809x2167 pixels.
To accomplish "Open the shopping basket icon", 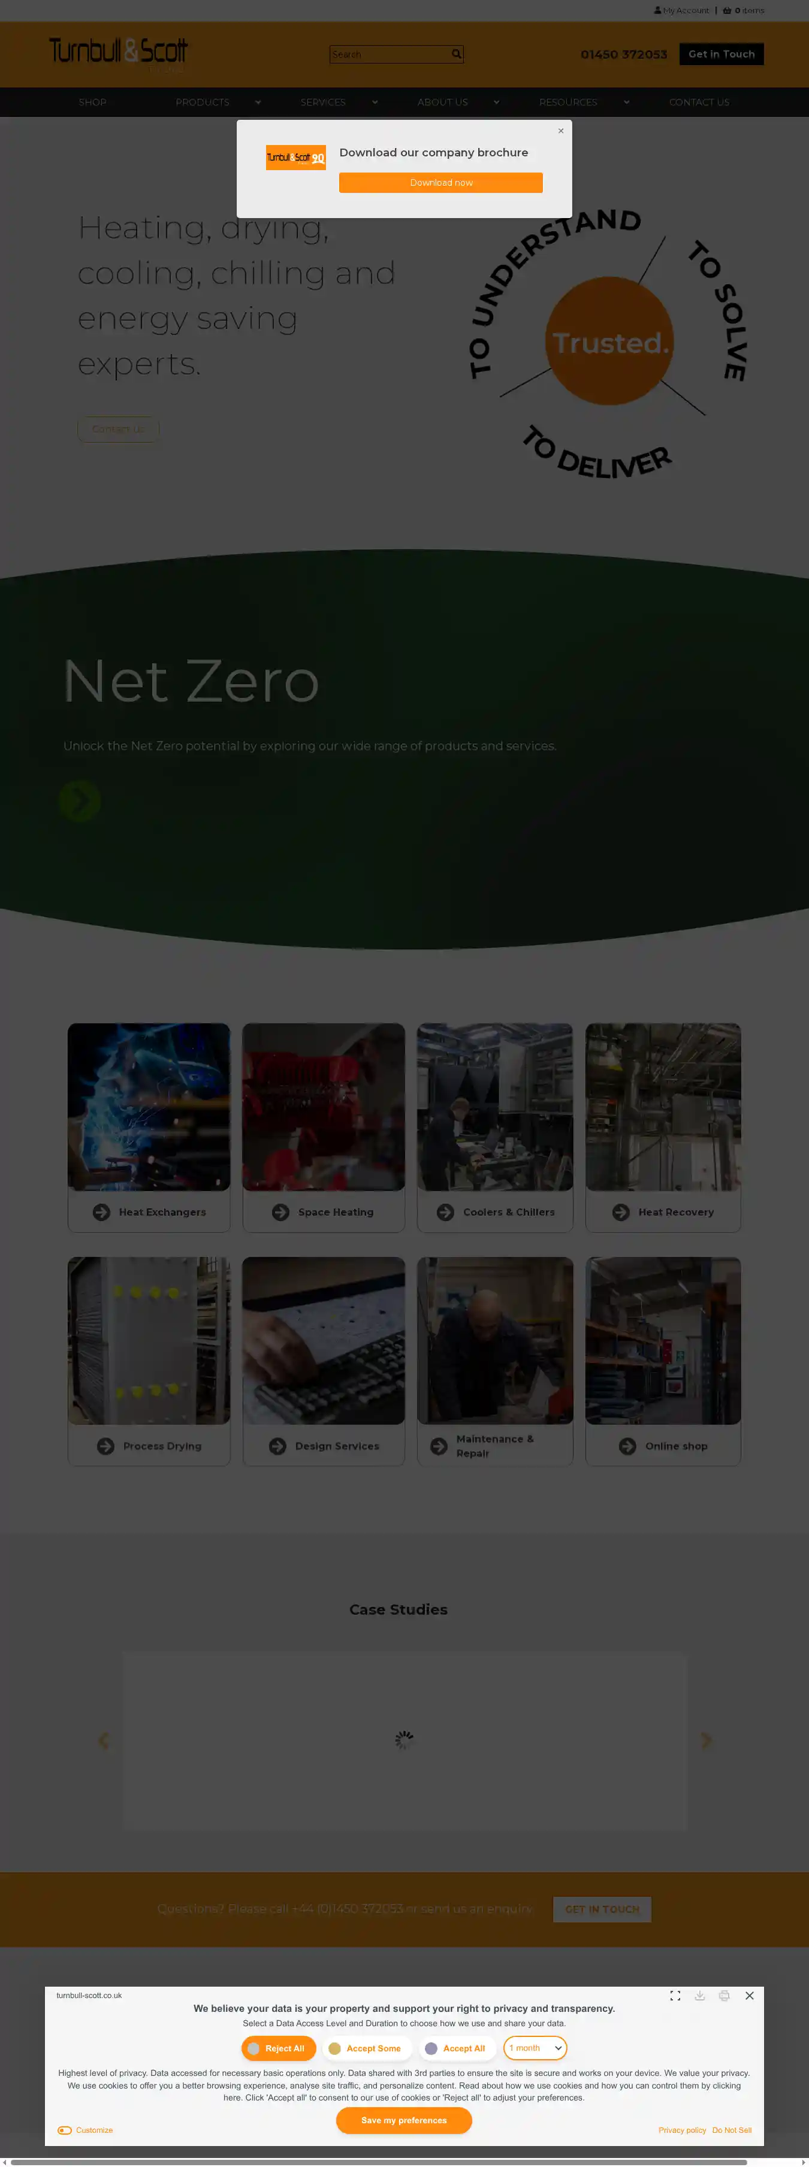I will coord(726,11).
